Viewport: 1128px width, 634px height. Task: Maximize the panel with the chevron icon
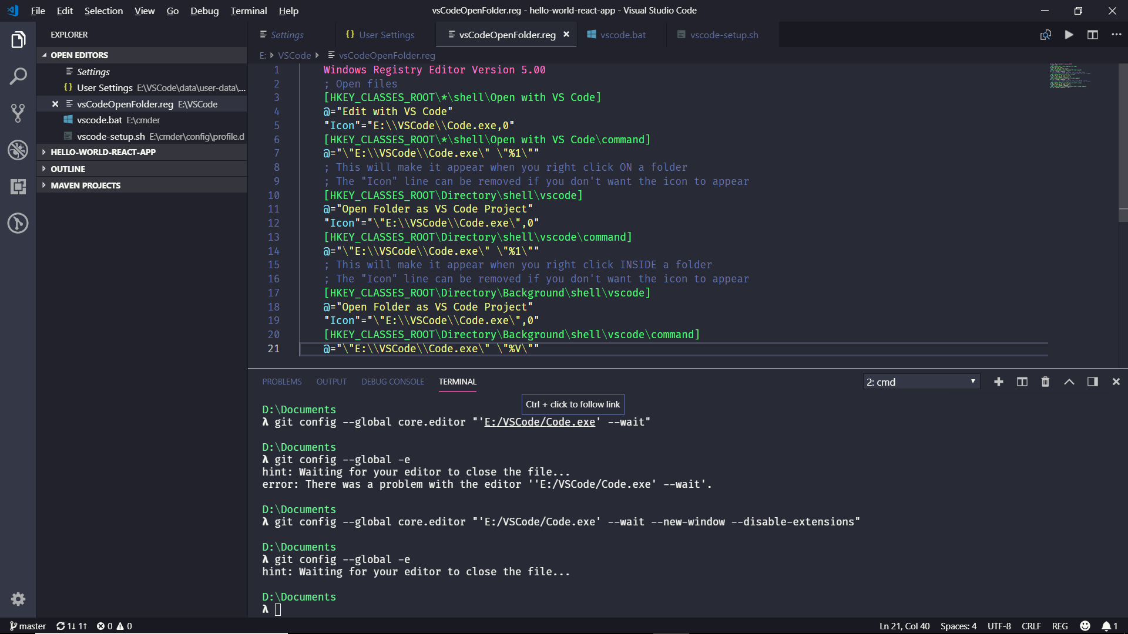pyautogui.click(x=1070, y=382)
